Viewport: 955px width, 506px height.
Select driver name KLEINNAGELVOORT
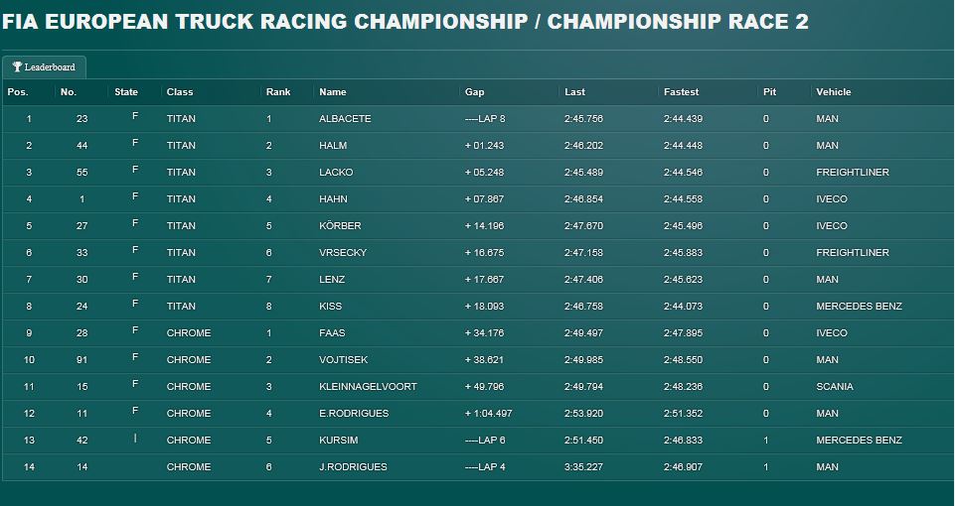click(368, 386)
